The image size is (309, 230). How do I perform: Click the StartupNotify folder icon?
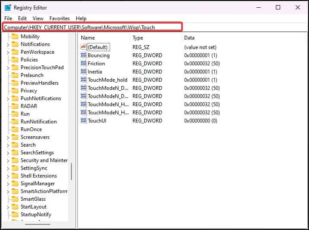point(15,215)
